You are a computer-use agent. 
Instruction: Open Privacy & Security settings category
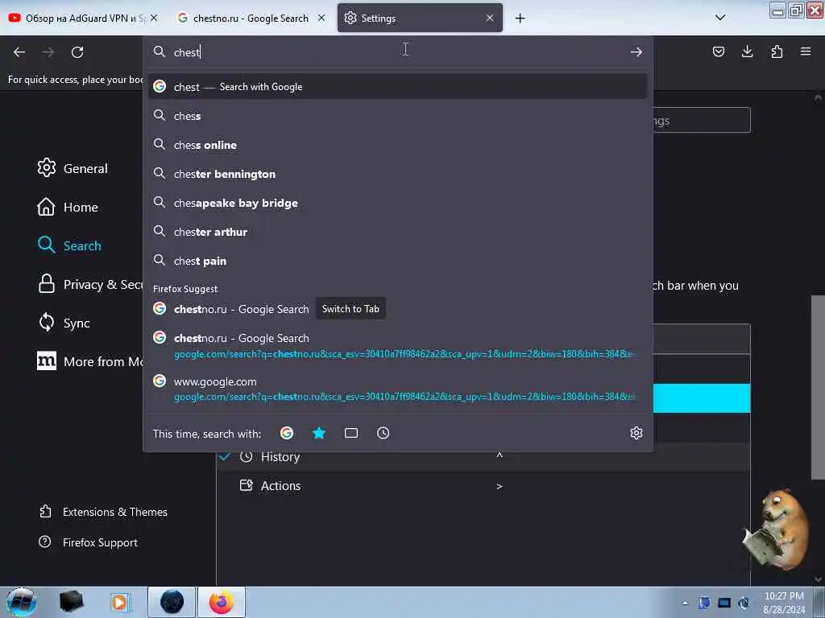[89, 284]
